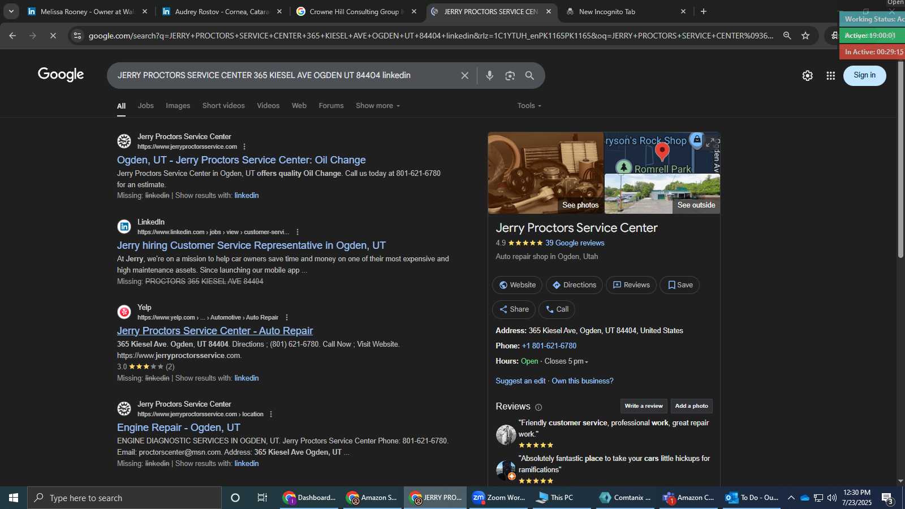
Task: Expand Show more search filters
Action: pos(378,106)
